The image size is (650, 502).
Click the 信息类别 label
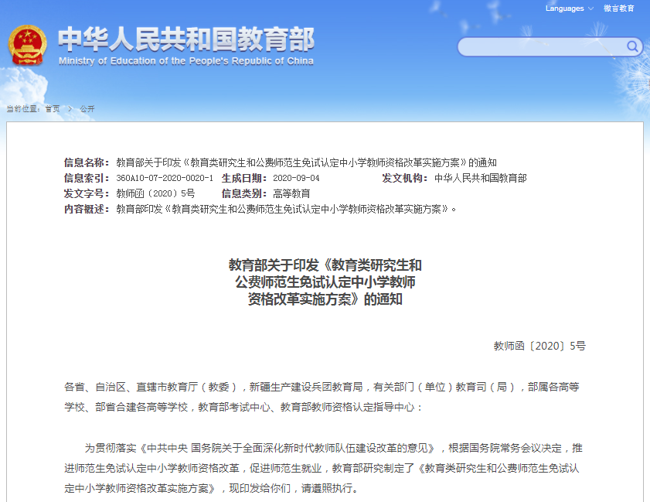pyautogui.click(x=244, y=193)
